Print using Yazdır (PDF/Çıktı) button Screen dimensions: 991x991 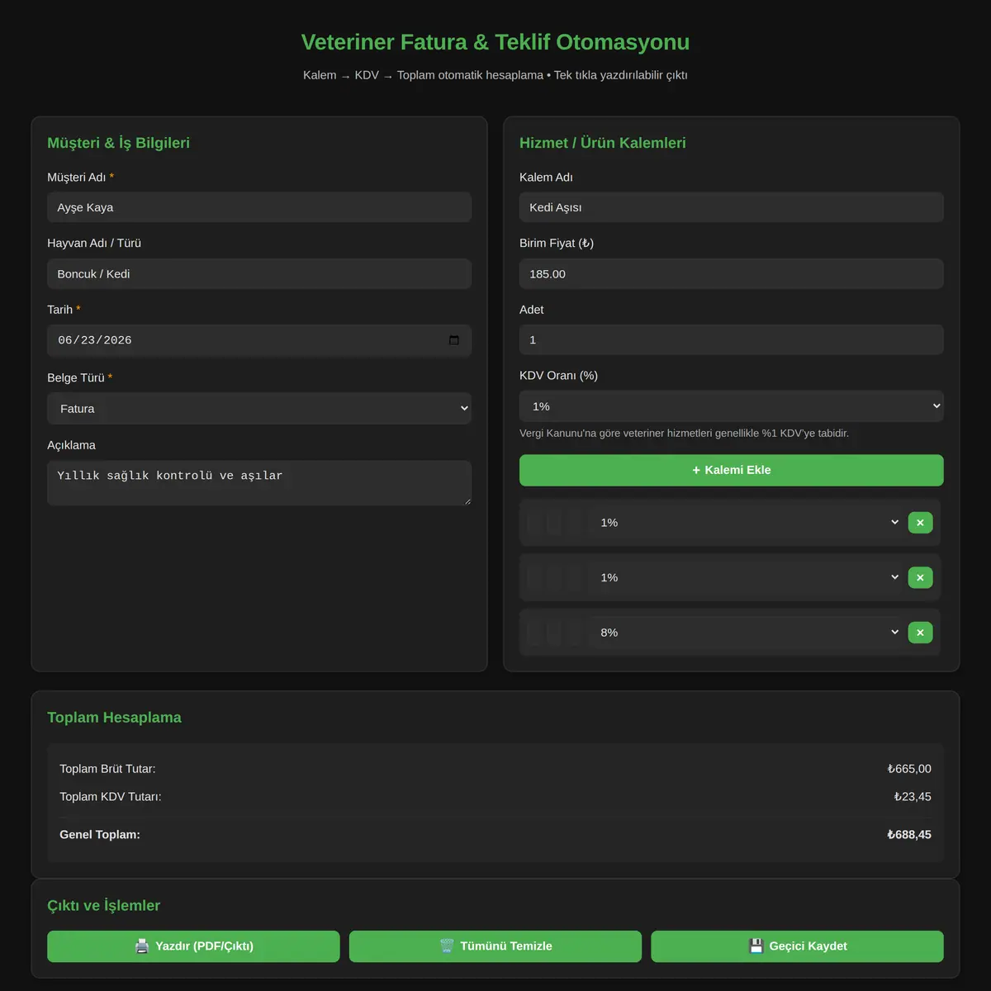point(193,946)
